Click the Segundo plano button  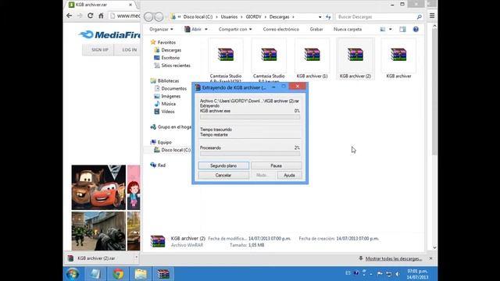click(x=223, y=165)
